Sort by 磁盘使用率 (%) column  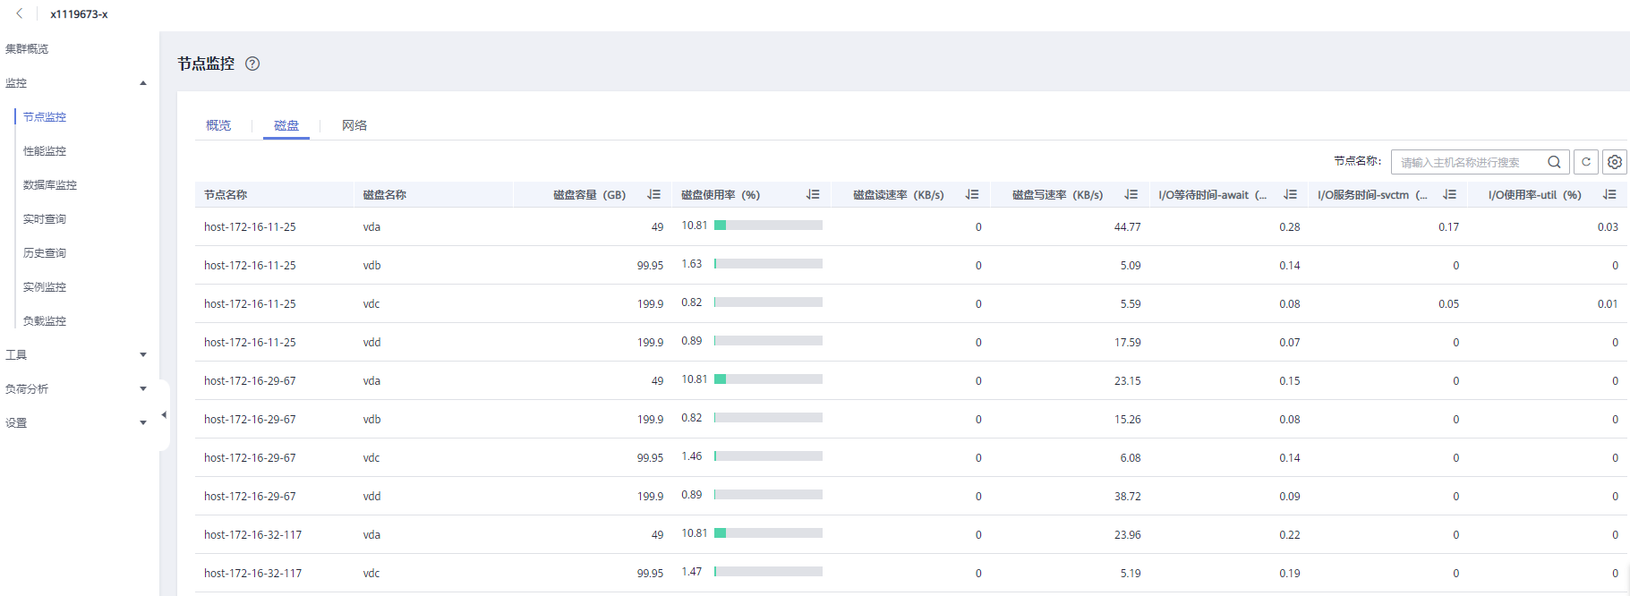tap(813, 194)
